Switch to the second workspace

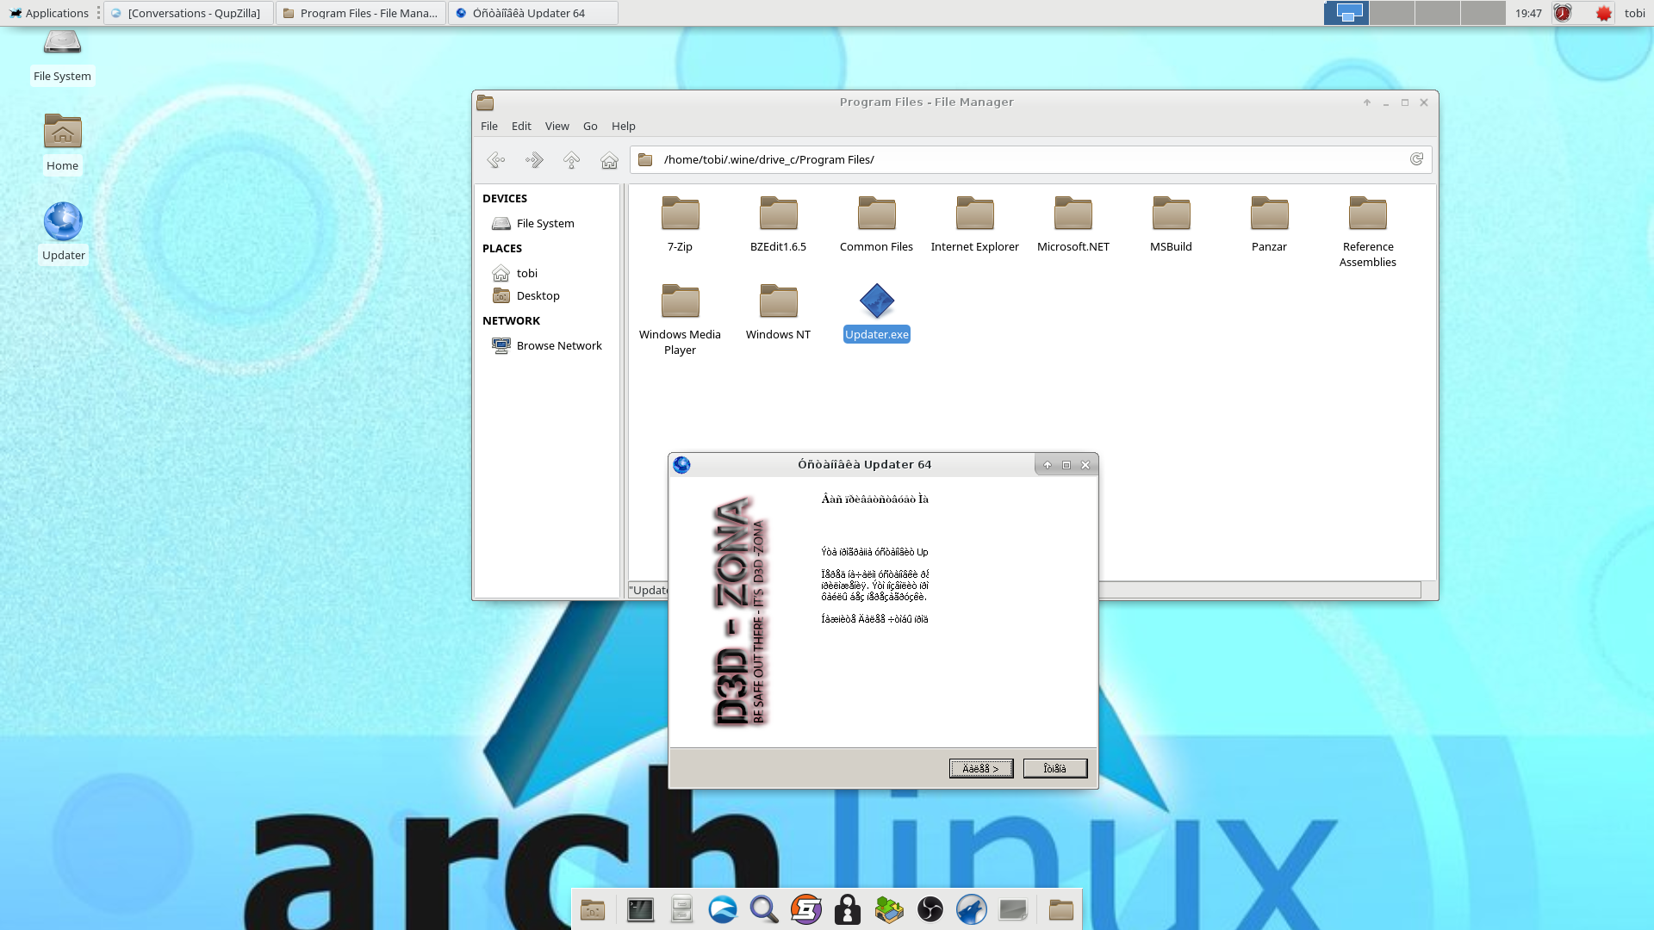(x=1391, y=13)
